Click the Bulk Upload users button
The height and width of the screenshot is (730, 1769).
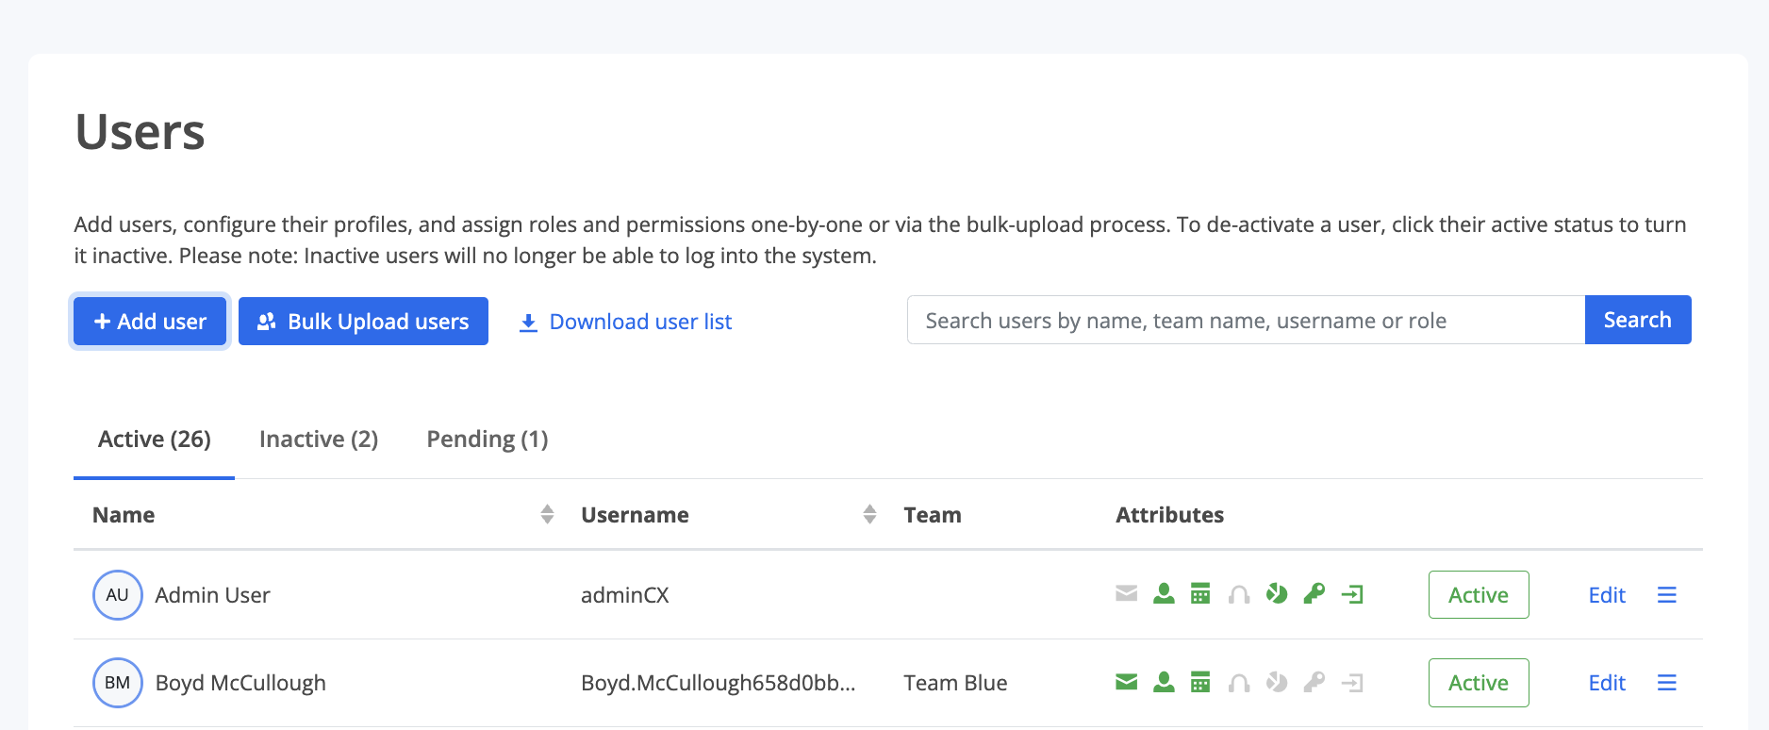tap(363, 322)
